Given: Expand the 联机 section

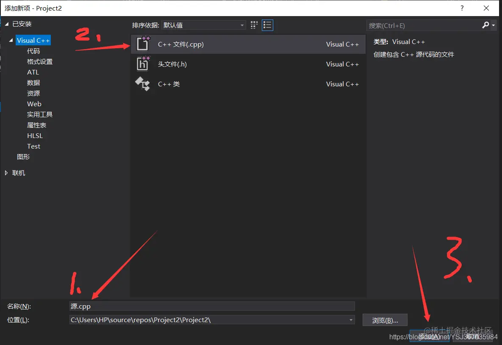Looking at the screenshot, I should [6, 173].
